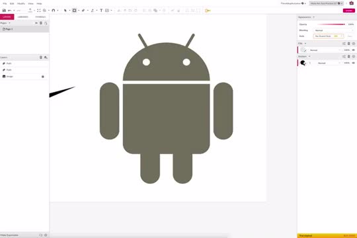Adjust the Opacity slider
The image size is (357, 238).
coord(331,24)
